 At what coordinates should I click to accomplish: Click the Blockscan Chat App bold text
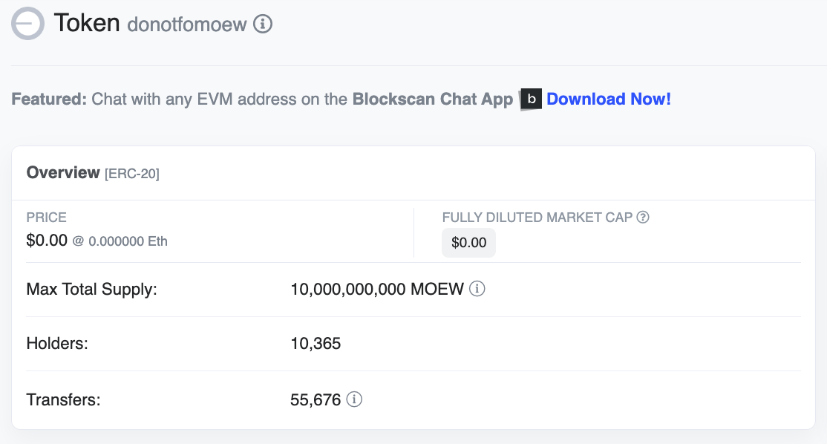(433, 99)
